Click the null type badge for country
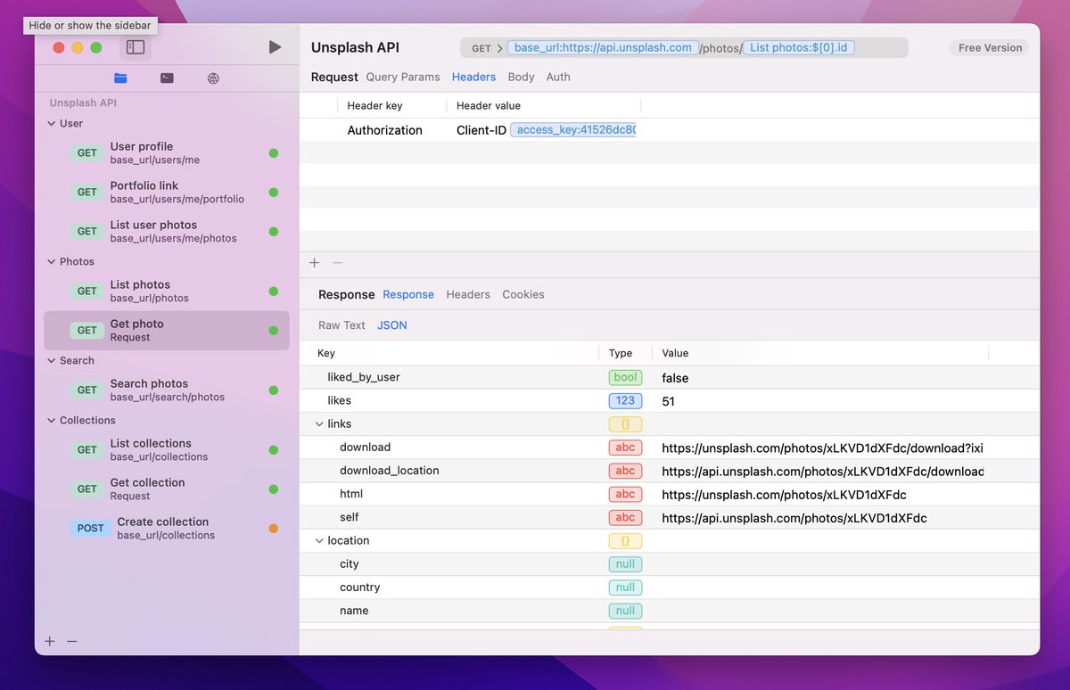 [625, 587]
